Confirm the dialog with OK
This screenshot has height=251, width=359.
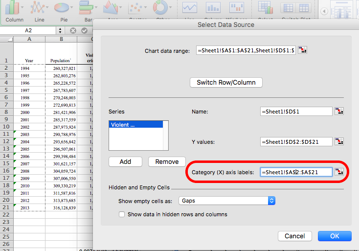[x=335, y=236]
